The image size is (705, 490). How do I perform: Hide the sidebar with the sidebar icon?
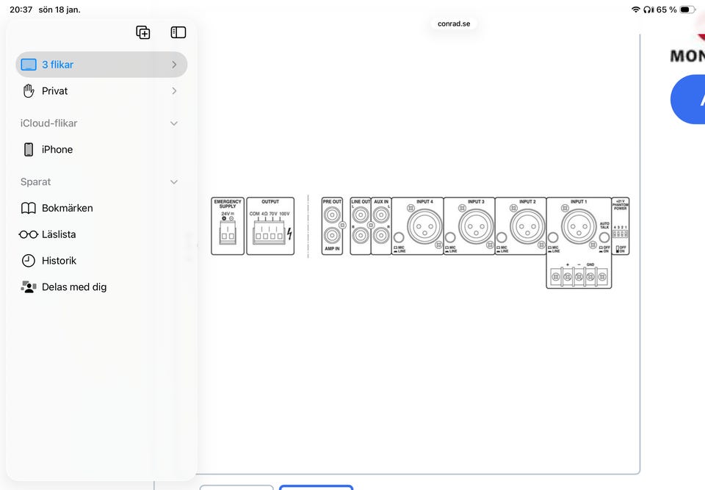(178, 32)
